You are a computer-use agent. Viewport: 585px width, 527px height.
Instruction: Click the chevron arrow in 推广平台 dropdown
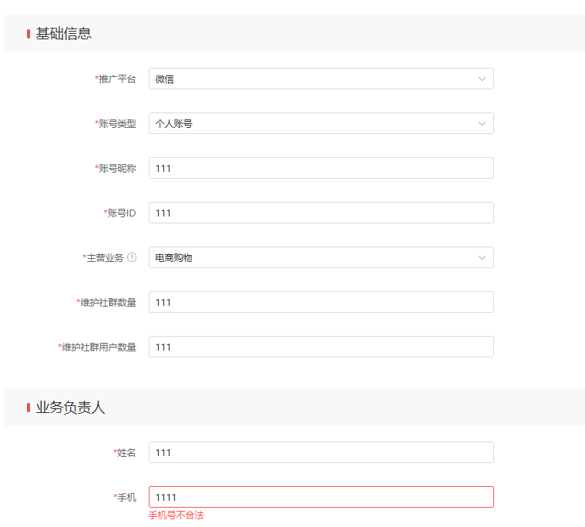coord(482,79)
